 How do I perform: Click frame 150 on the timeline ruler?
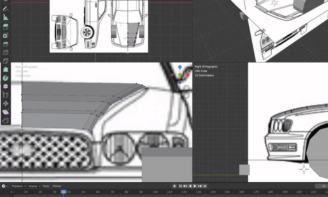227,192
